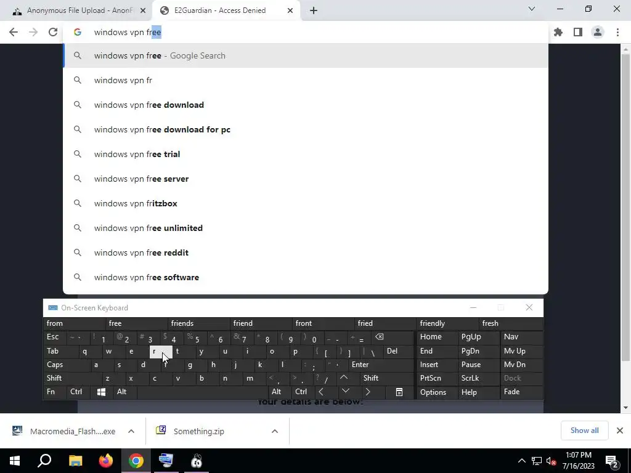Toggle the left Alt key
Image resolution: width=631 pixels, height=473 pixels.
pyautogui.click(x=124, y=392)
